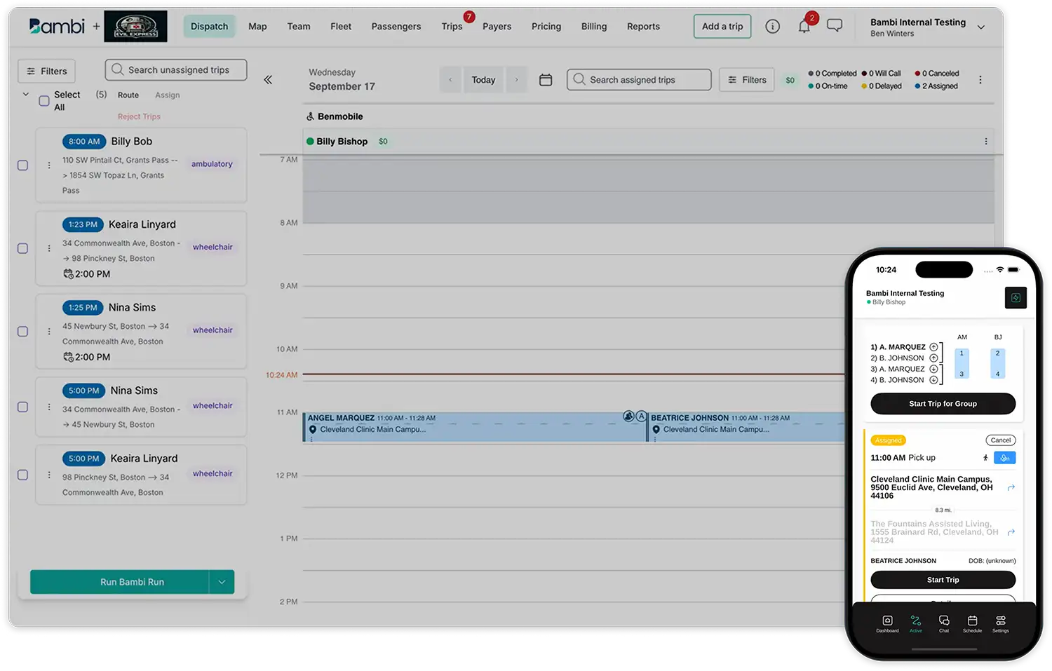Open the calendar date picker icon
Image resolution: width=1052 pixels, height=671 pixels.
click(x=546, y=80)
